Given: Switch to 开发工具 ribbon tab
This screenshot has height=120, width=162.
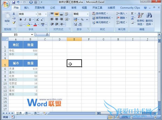Looking at the screenshot, I should [97, 8].
